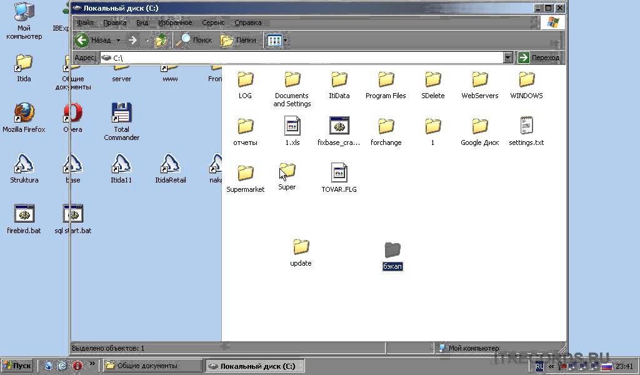Click Мой компьютер in status bar
This screenshot has width=640, height=375.
click(x=474, y=348)
